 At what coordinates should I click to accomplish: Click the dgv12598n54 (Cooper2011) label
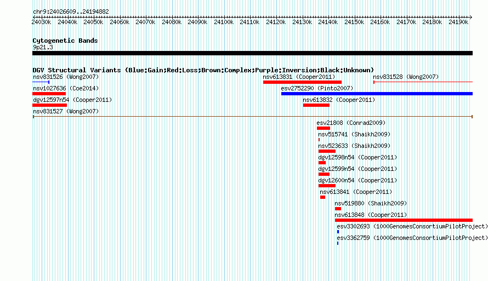[x=358, y=157]
